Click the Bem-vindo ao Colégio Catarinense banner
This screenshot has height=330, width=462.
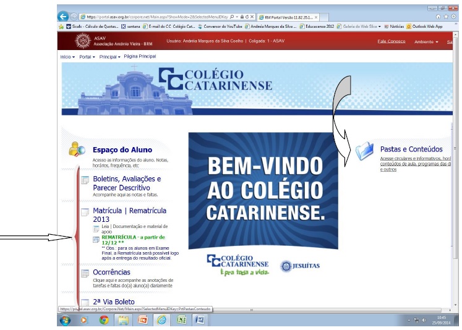pyautogui.click(x=263, y=190)
